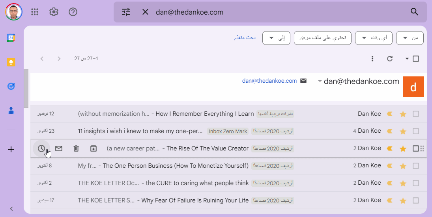Click the Snooze clock icon on hovered email
The image size is (432, 217).
(x=41, y=148)
